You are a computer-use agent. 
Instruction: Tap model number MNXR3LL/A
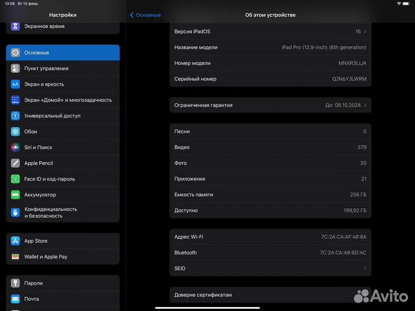pos(352,63)
